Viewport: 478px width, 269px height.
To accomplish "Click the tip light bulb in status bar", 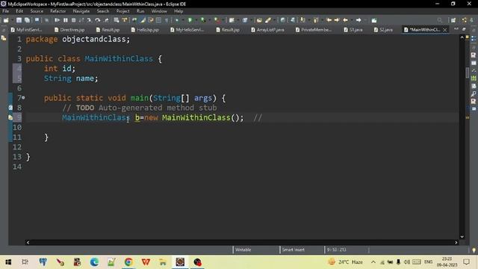I will pyautogui.click(x=474, y=250).
